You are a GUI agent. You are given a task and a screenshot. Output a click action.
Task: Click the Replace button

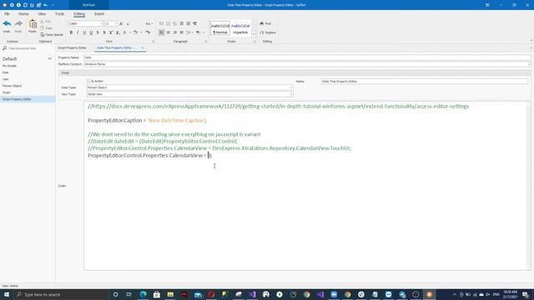[x=268, y=32]
